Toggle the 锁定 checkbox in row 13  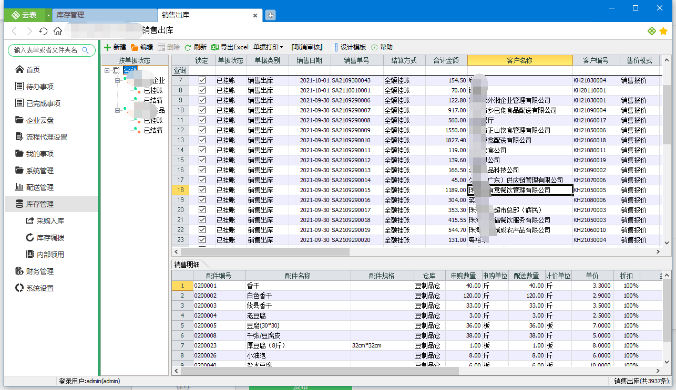202,140
